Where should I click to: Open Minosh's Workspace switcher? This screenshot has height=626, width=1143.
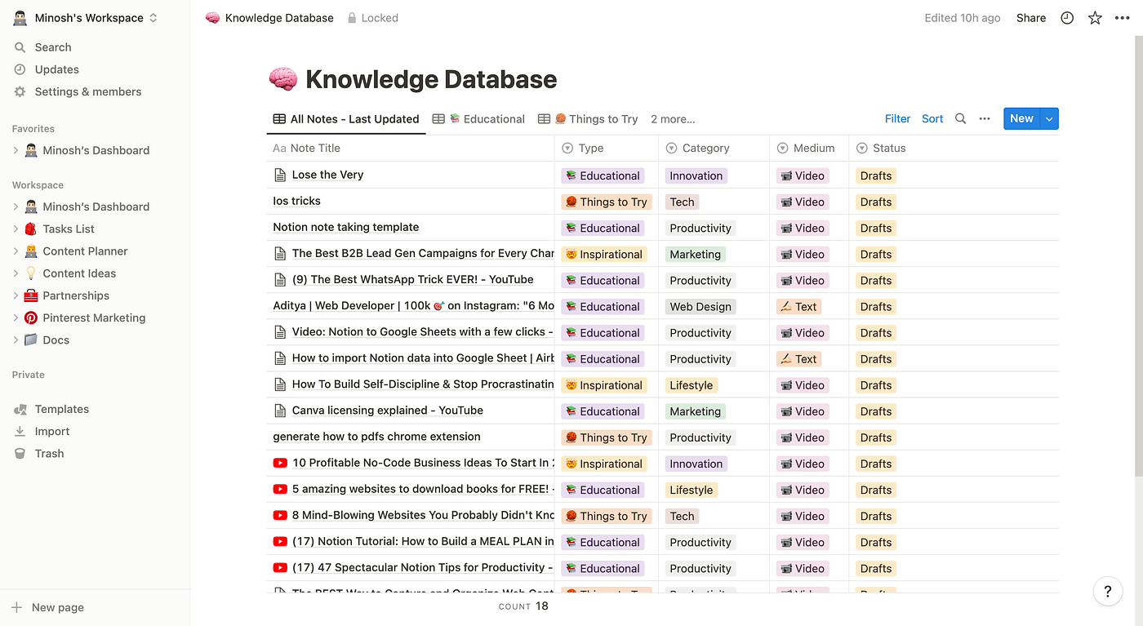click(x=86, y=18)
